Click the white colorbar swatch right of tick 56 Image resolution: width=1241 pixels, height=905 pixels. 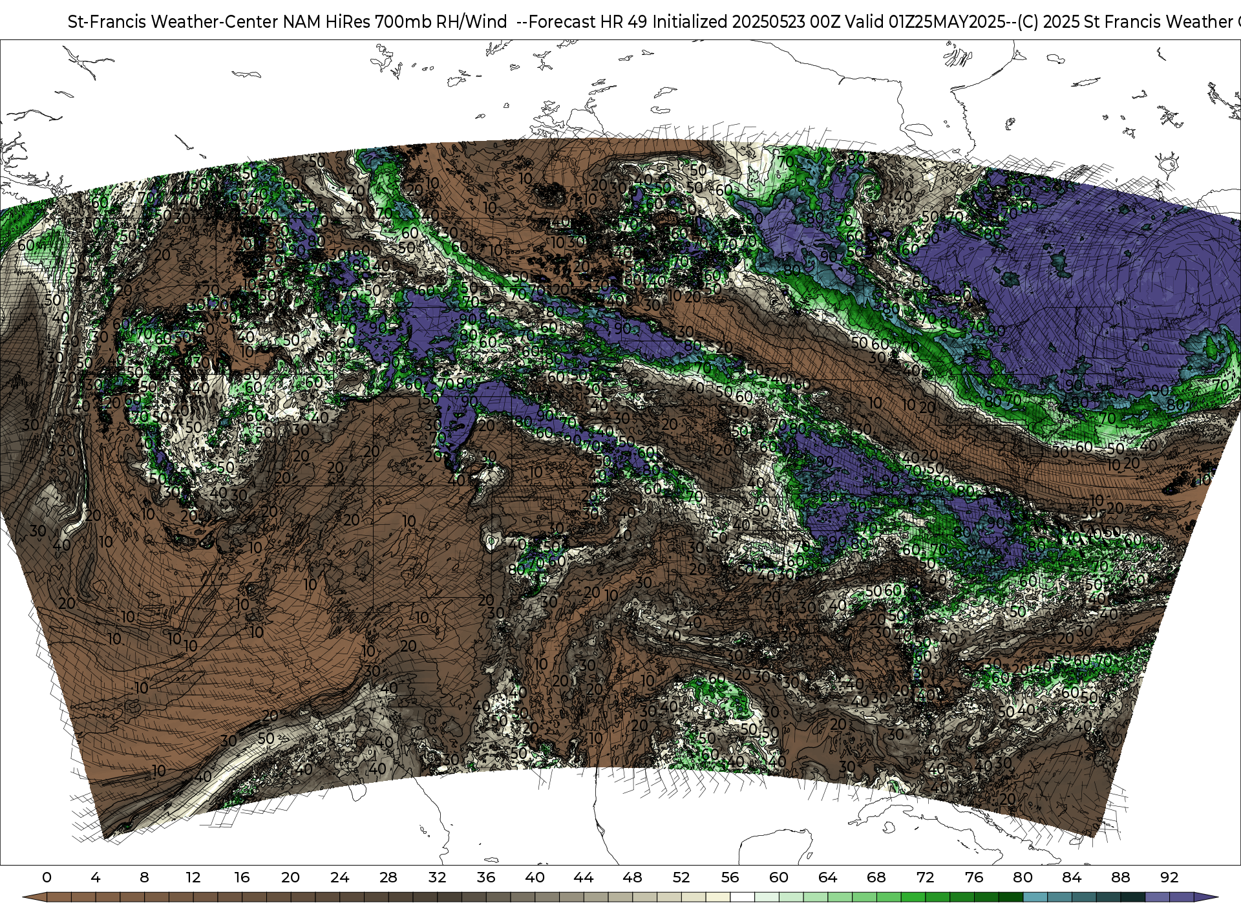[x=742, y=898]
